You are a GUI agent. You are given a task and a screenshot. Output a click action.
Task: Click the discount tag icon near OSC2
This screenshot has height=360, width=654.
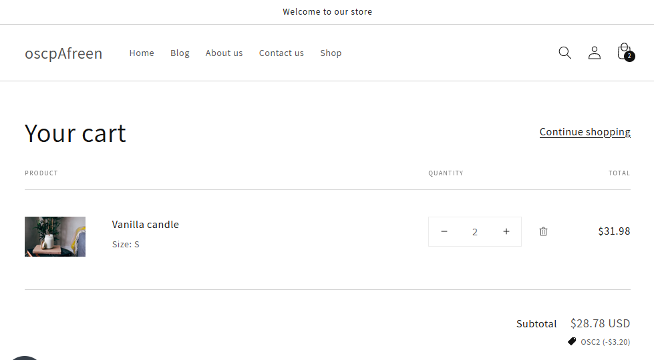click(x=572, y=341)
